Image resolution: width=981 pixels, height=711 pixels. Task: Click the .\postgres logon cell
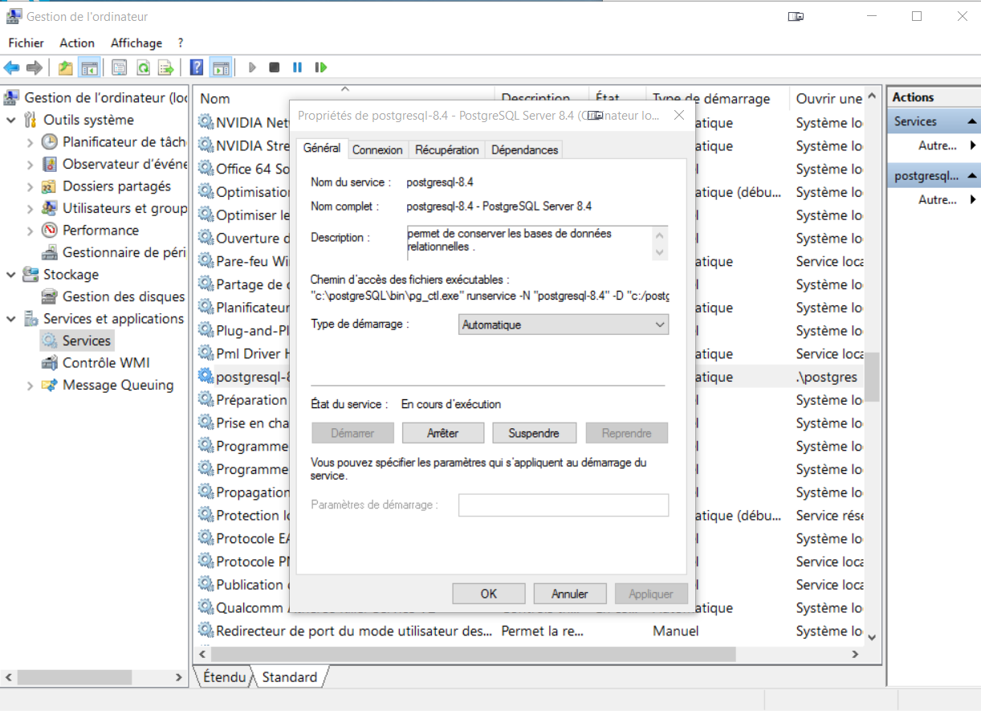[x=827, y=377]
